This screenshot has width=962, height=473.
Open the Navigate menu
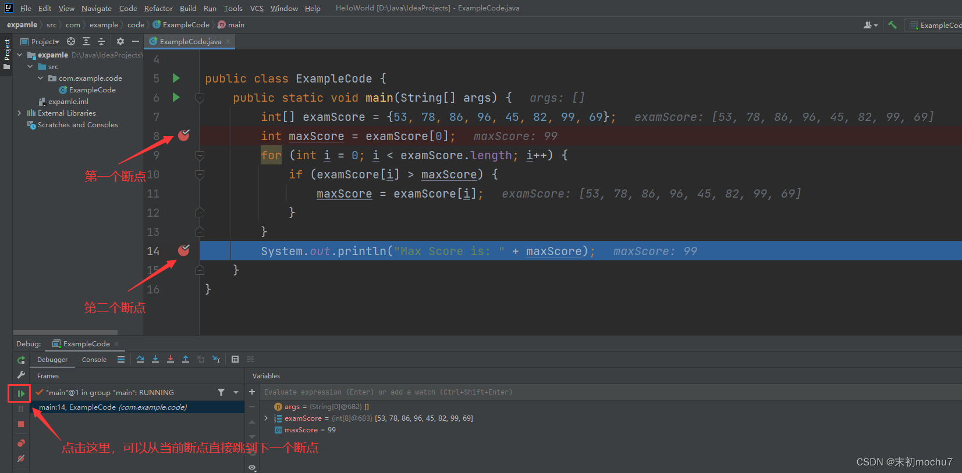97,8
